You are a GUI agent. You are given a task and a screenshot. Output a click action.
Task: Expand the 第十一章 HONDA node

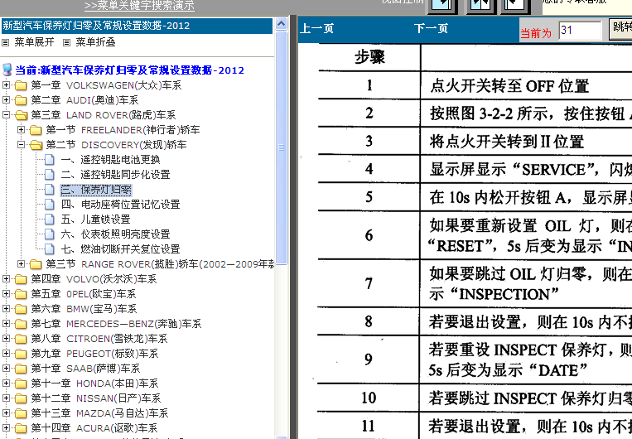pyautogui.click(x=6, y=384)
